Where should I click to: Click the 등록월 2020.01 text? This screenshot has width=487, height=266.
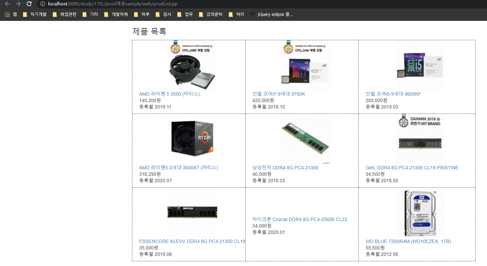point(269,232)
